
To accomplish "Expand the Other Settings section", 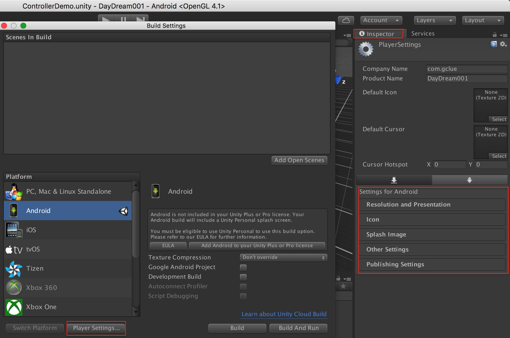I will pyautogui.click(x=432, y=250).
